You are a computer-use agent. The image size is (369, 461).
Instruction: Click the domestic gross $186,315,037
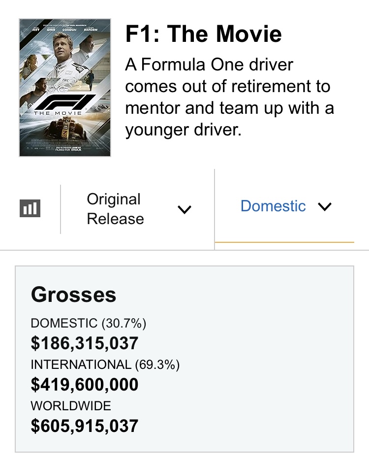pos(85,343)
